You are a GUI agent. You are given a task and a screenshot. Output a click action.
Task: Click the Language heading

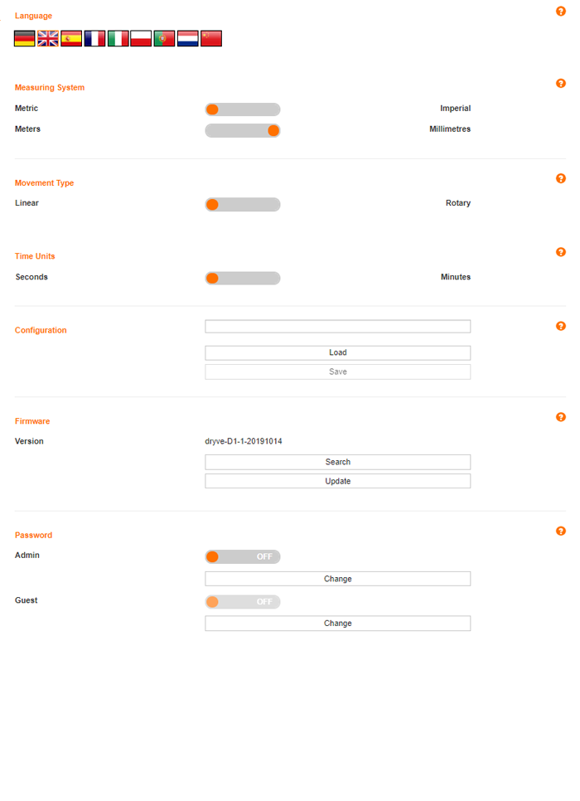tap(33, 16)
